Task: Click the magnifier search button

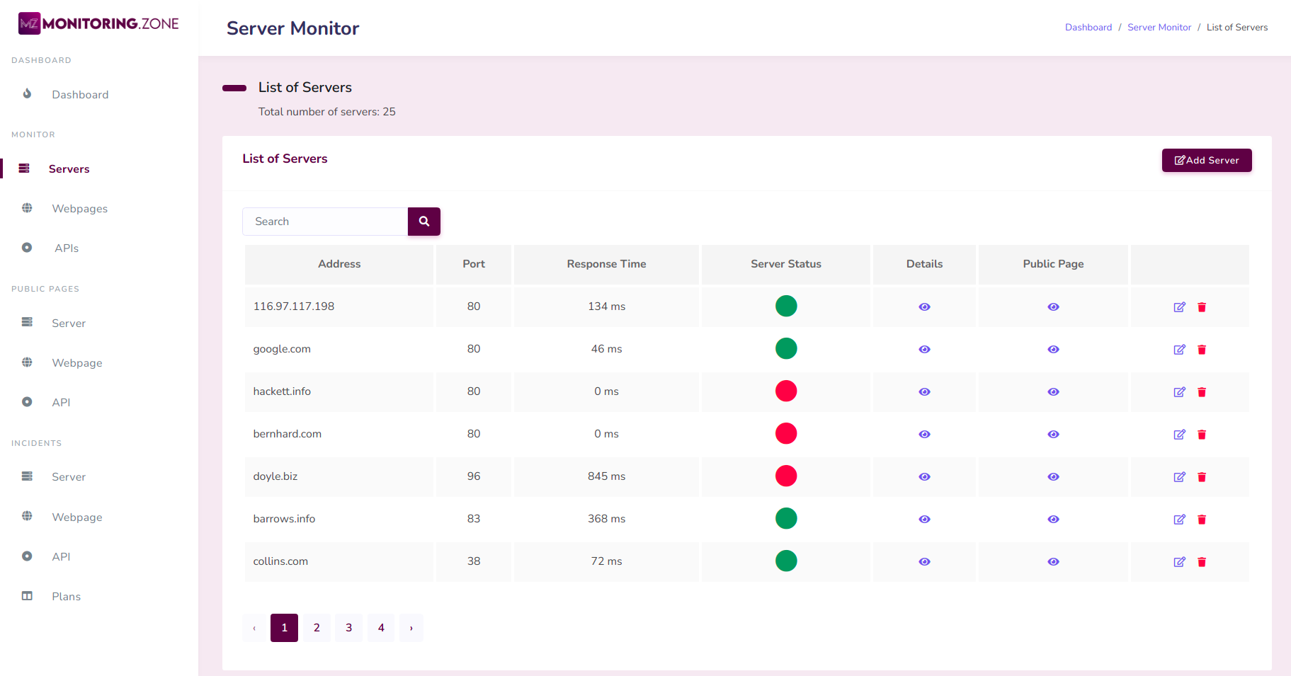Action: (x=423, y=222)
